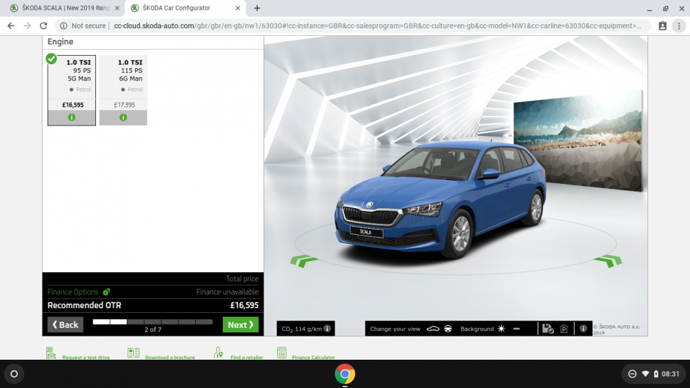Open the Finance Calculator
The image size is (690, 388).
[313, 357]
